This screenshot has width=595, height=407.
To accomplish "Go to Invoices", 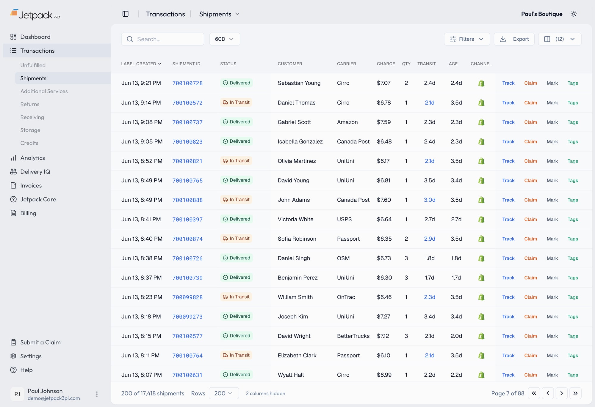I will pos(31,185).
